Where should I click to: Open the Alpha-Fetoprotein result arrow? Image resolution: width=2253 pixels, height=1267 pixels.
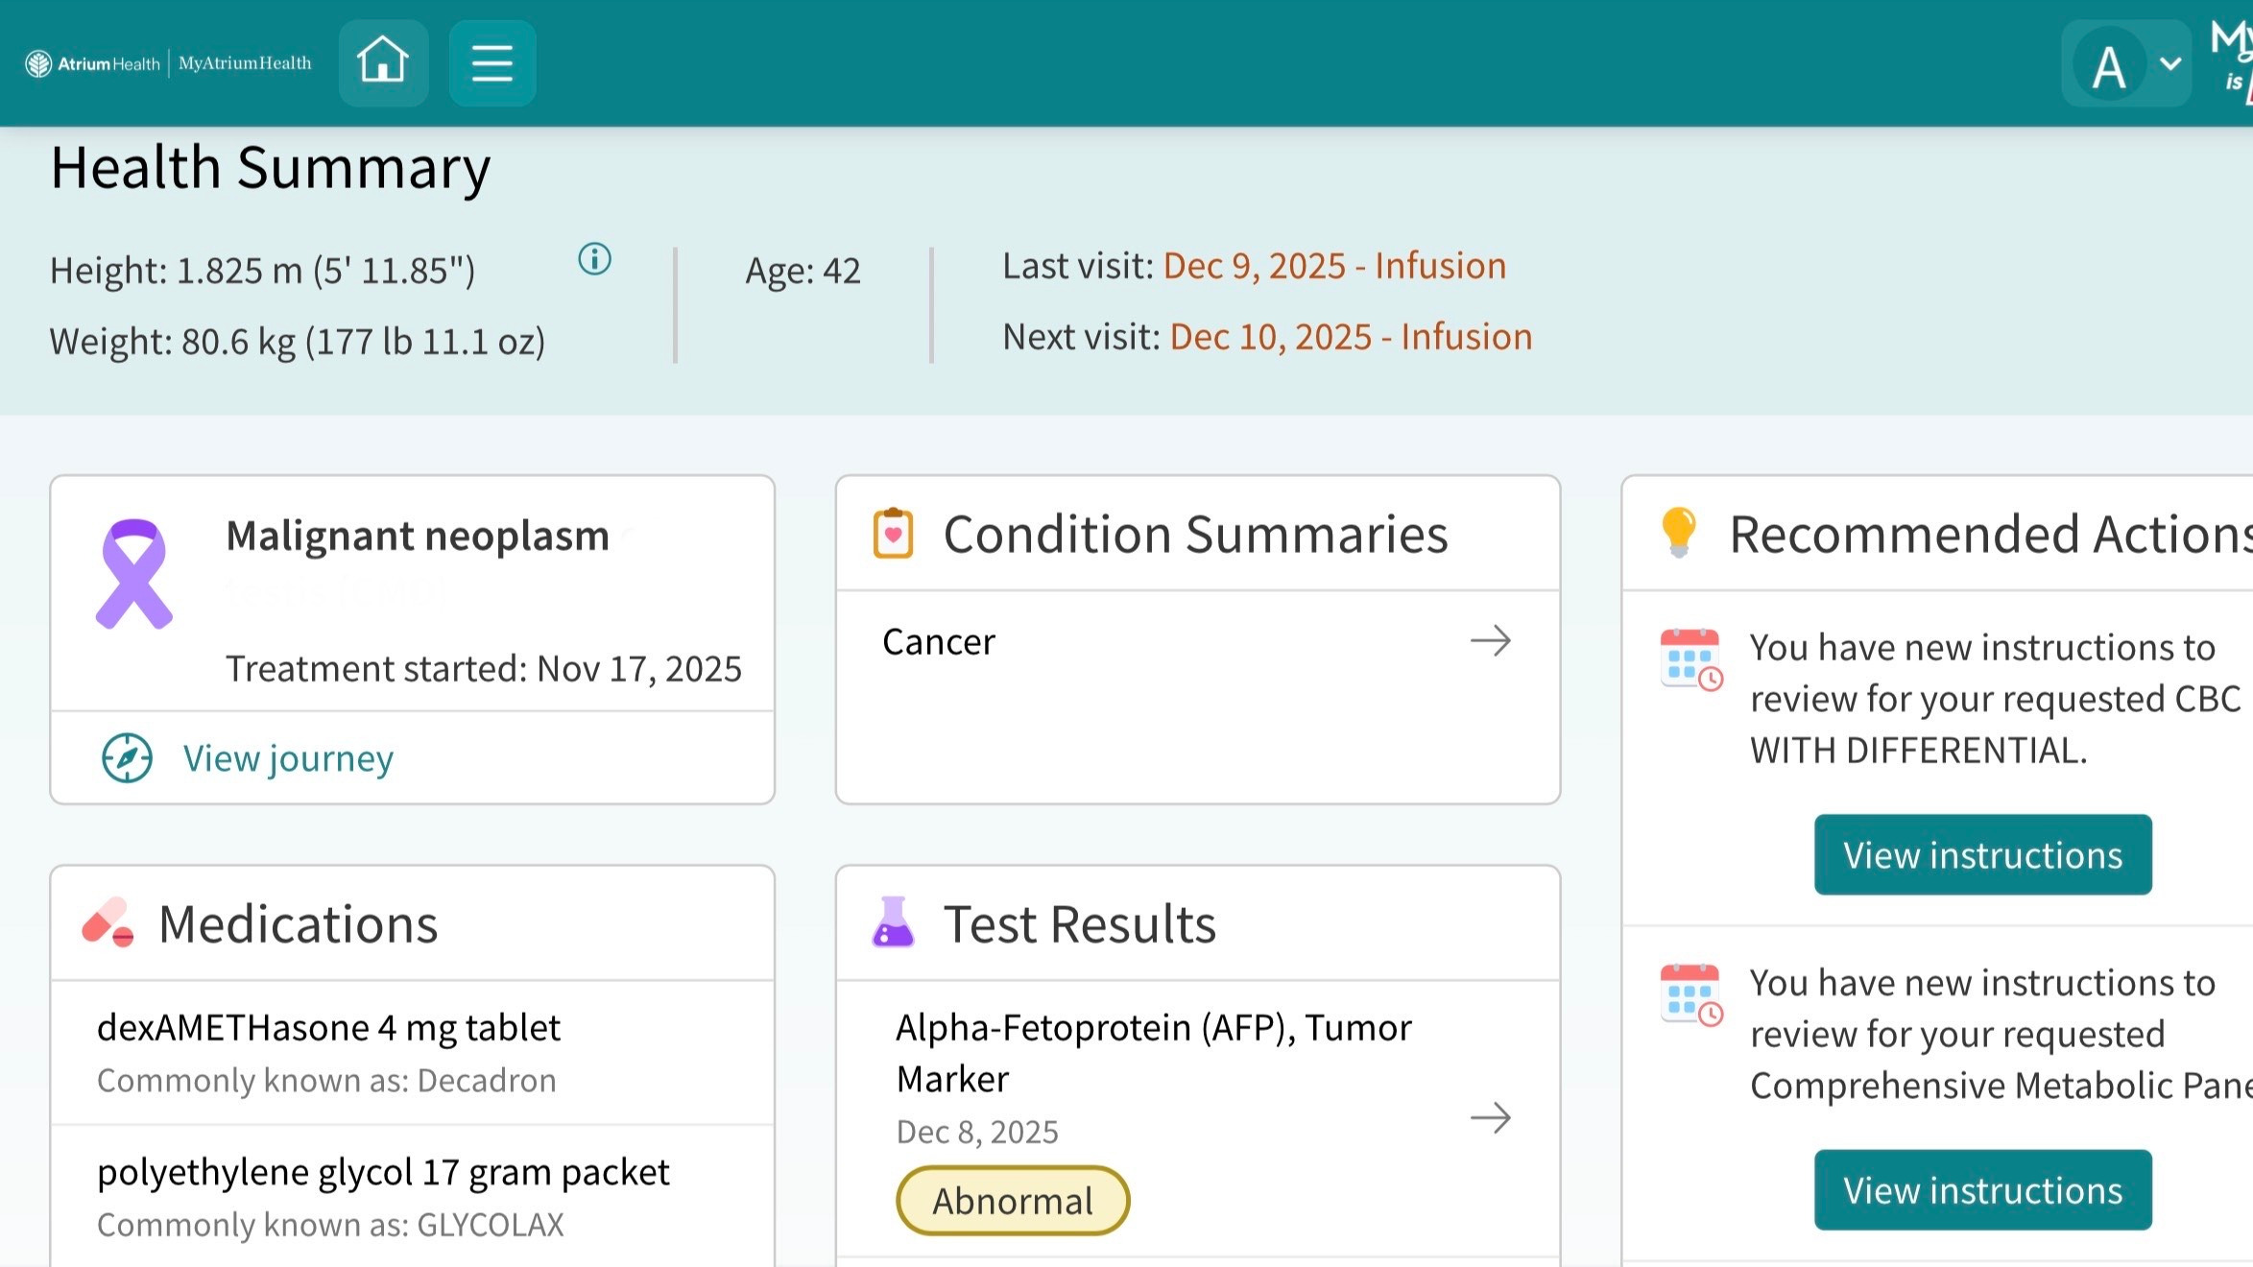[x=1490, y=1117]
